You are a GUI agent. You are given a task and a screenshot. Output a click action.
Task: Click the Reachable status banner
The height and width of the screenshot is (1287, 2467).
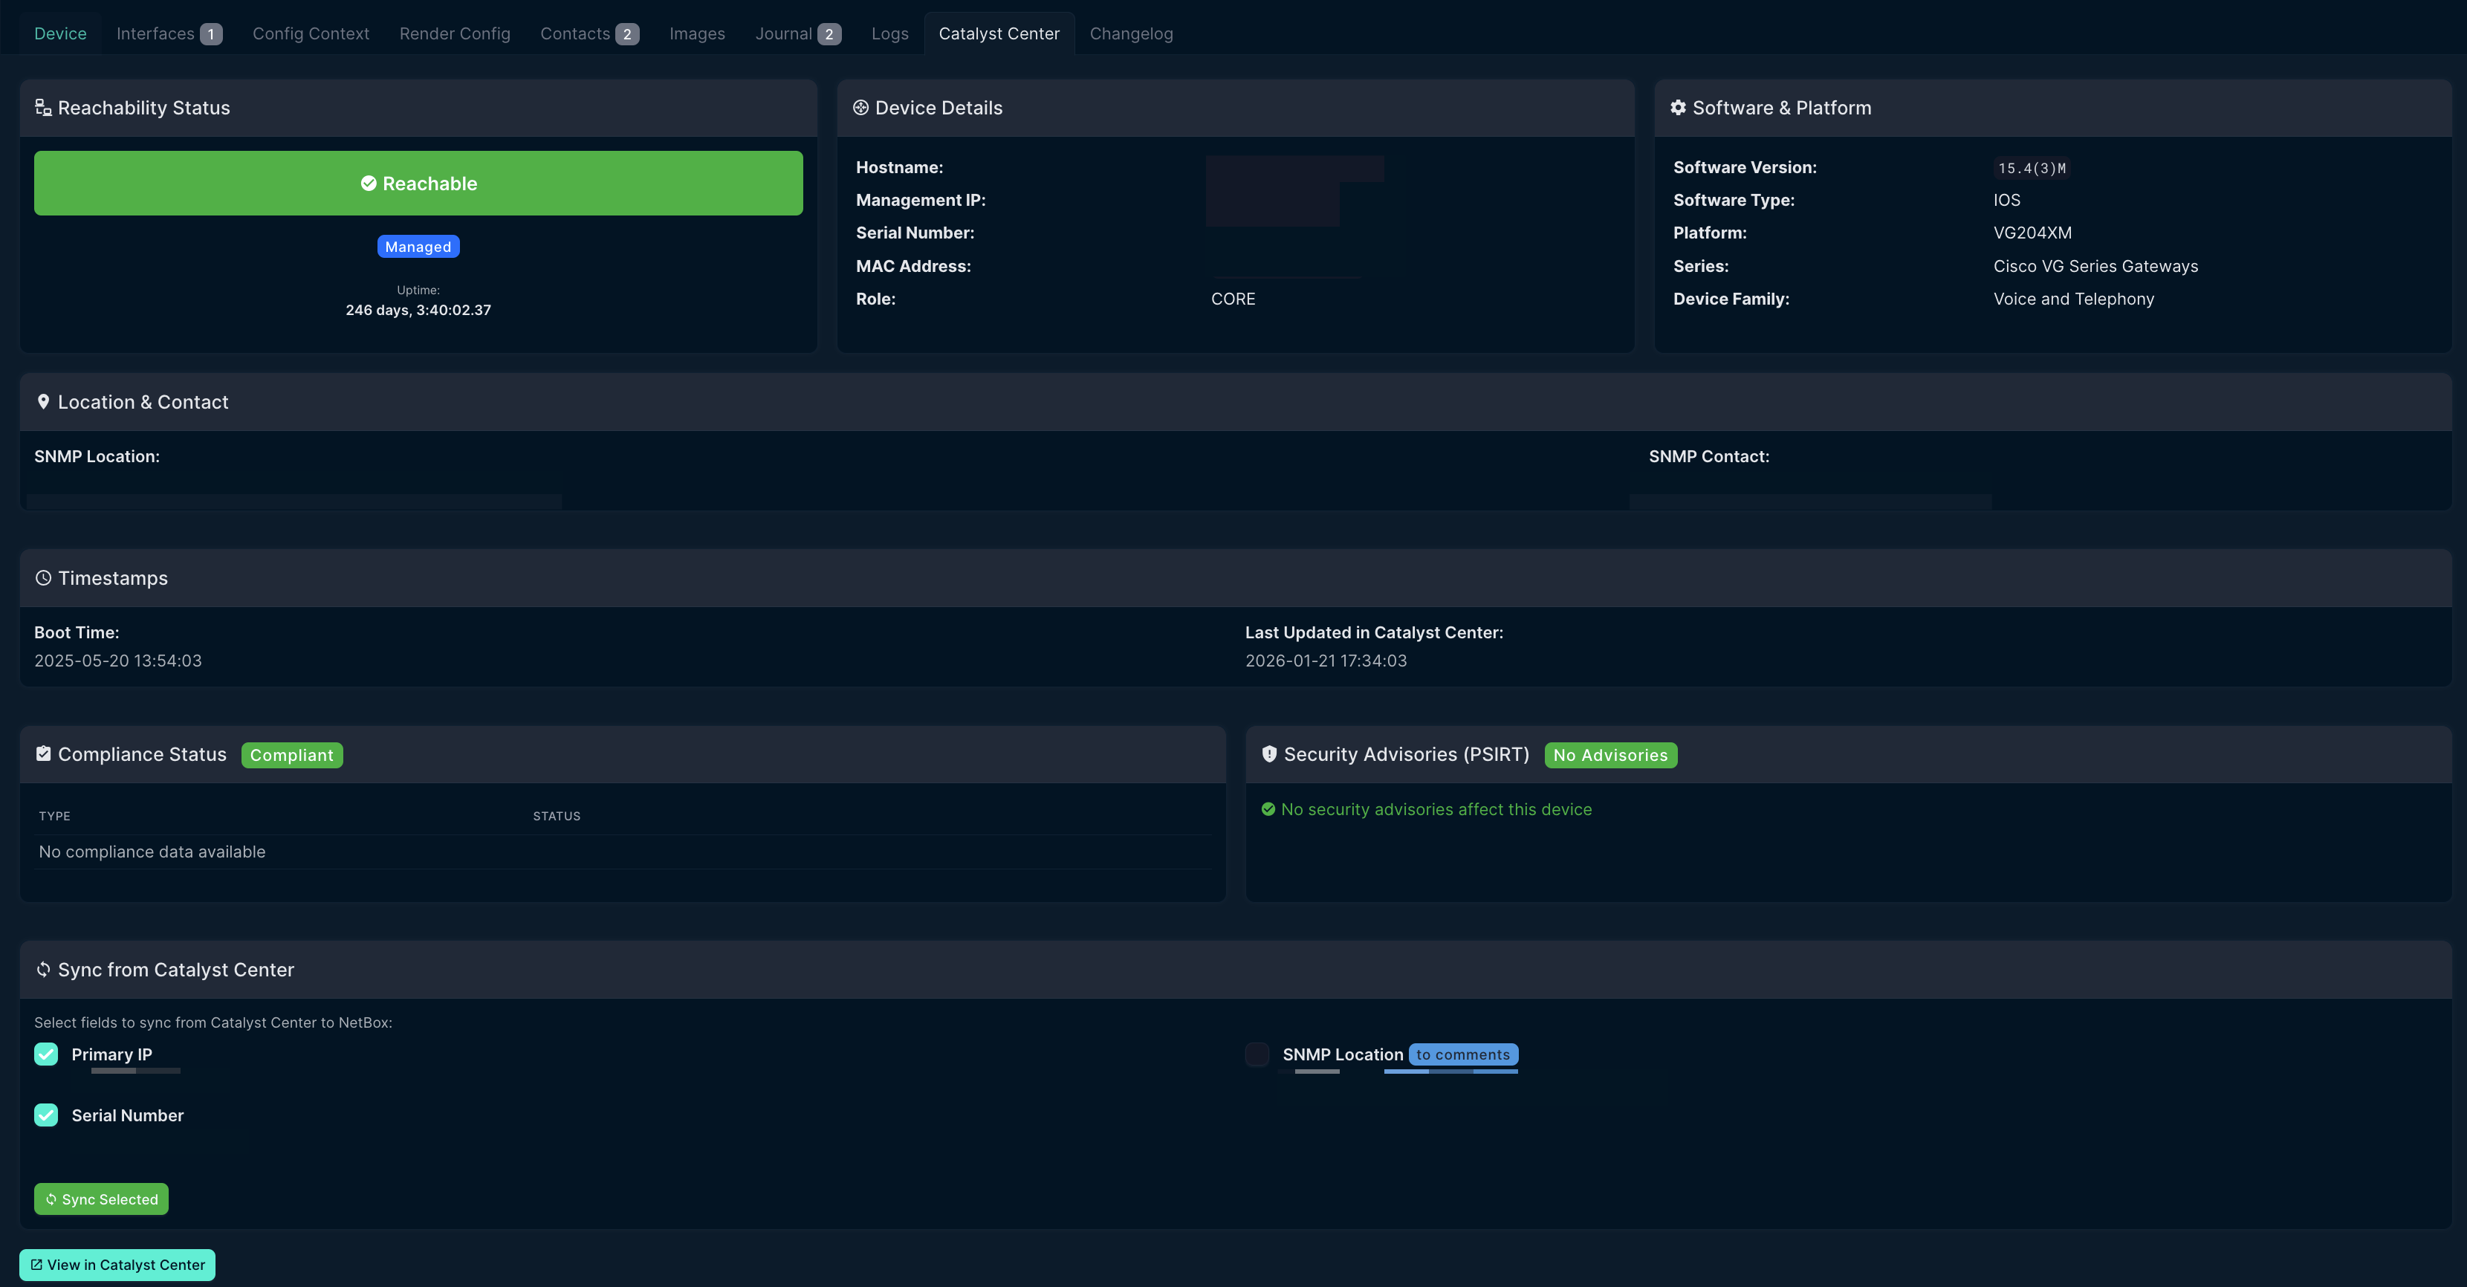(x=418, y=183)
